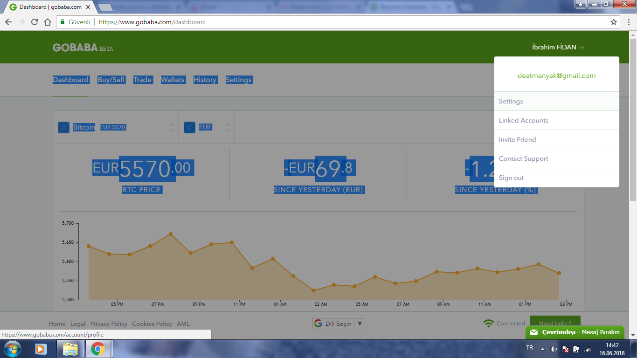Image resolution: width=637 pixels, height=358 pixels.
Task: Bookmark page with star icon
Action: coord(614,22)
